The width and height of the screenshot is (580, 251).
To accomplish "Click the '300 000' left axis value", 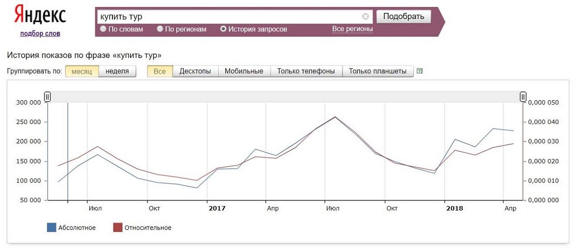I will [28, 102].
